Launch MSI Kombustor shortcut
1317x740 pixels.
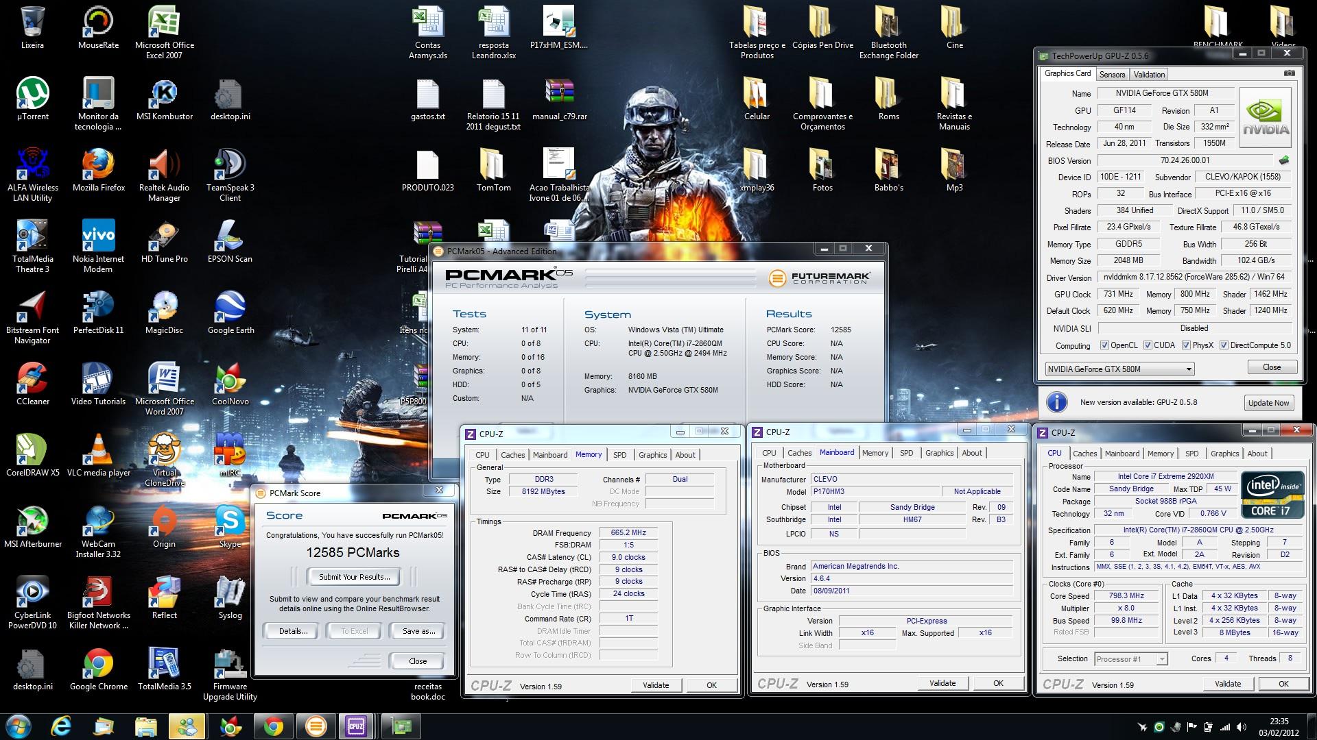164,99
